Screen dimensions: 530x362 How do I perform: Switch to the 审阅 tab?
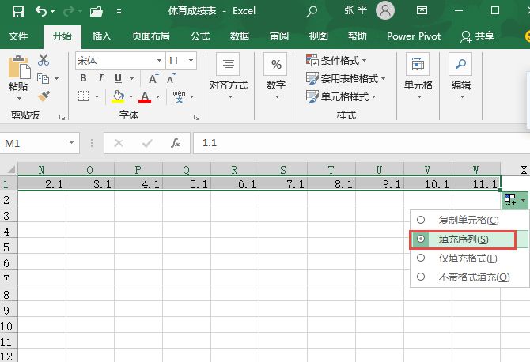tap(279, 36)
